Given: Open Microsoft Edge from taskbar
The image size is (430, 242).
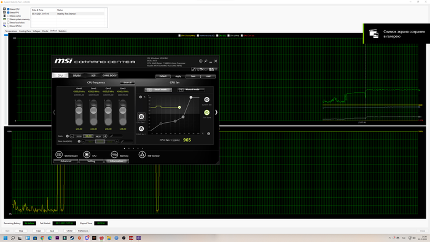Looking at the screenshot, I should pos(50,238).
